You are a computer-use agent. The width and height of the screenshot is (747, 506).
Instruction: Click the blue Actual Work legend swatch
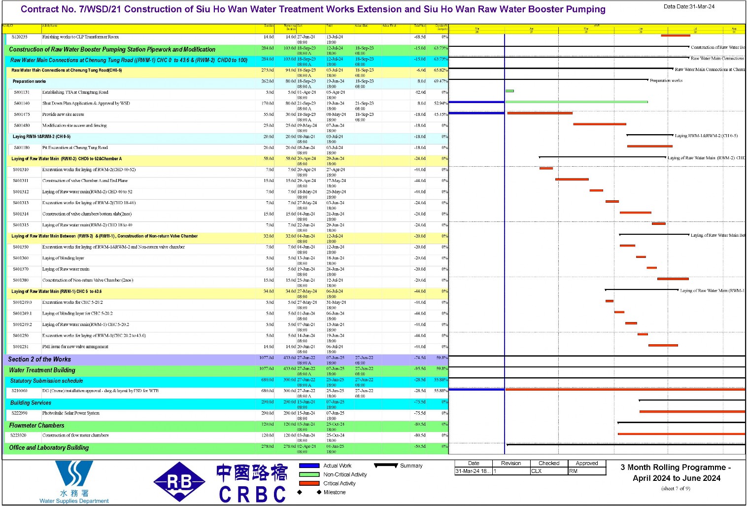tap(309, 466)
